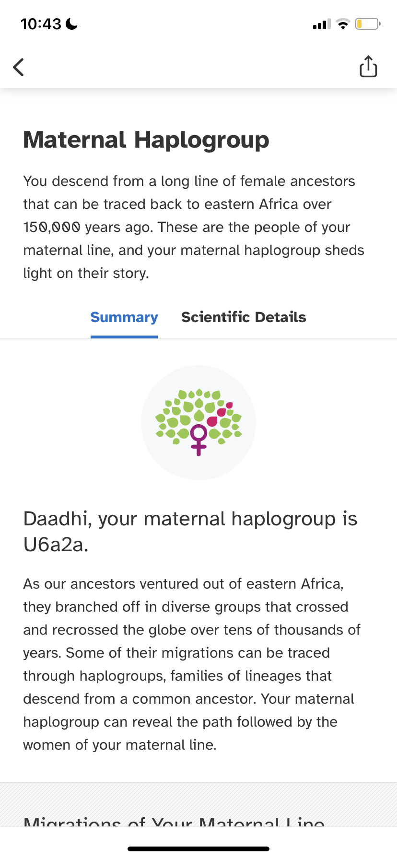The width and height of the screenshot is (397, 859).
Task: Tap the battery indicator in status bar
Action: coord(368,23)
